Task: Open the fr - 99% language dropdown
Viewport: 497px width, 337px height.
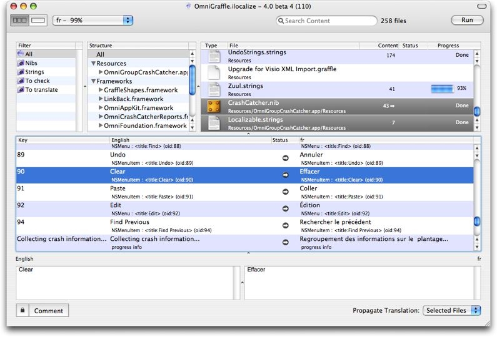Action: [93, 20]
